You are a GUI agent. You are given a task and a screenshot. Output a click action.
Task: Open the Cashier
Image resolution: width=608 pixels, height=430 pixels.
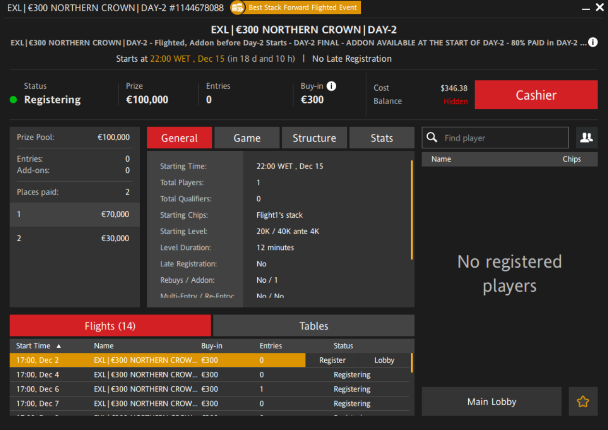[x=536, y=95]
